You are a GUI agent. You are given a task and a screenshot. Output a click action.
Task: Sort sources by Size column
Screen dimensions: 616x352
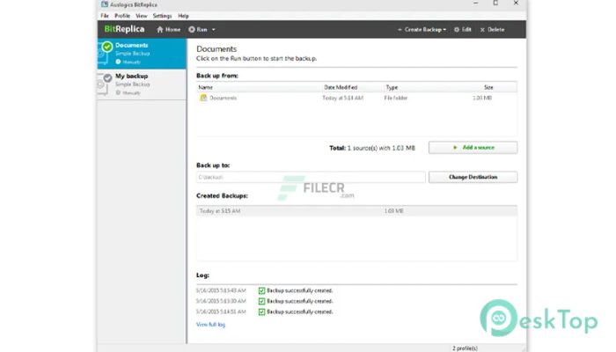(488, 87)
